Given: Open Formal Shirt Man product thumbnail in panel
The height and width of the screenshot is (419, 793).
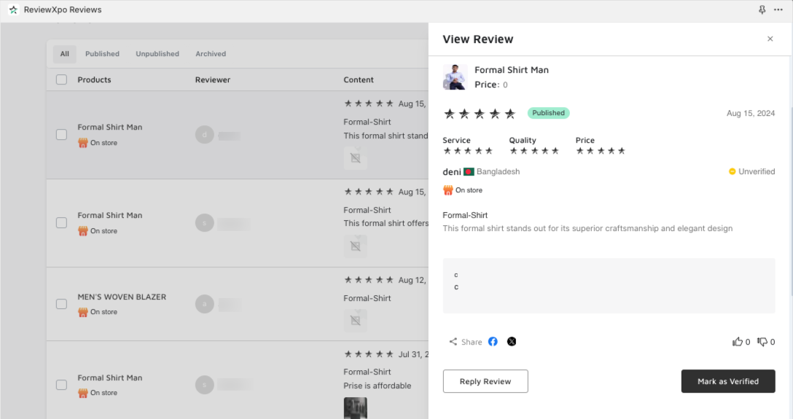Looking at the screenshot, I should coord(455,77).
